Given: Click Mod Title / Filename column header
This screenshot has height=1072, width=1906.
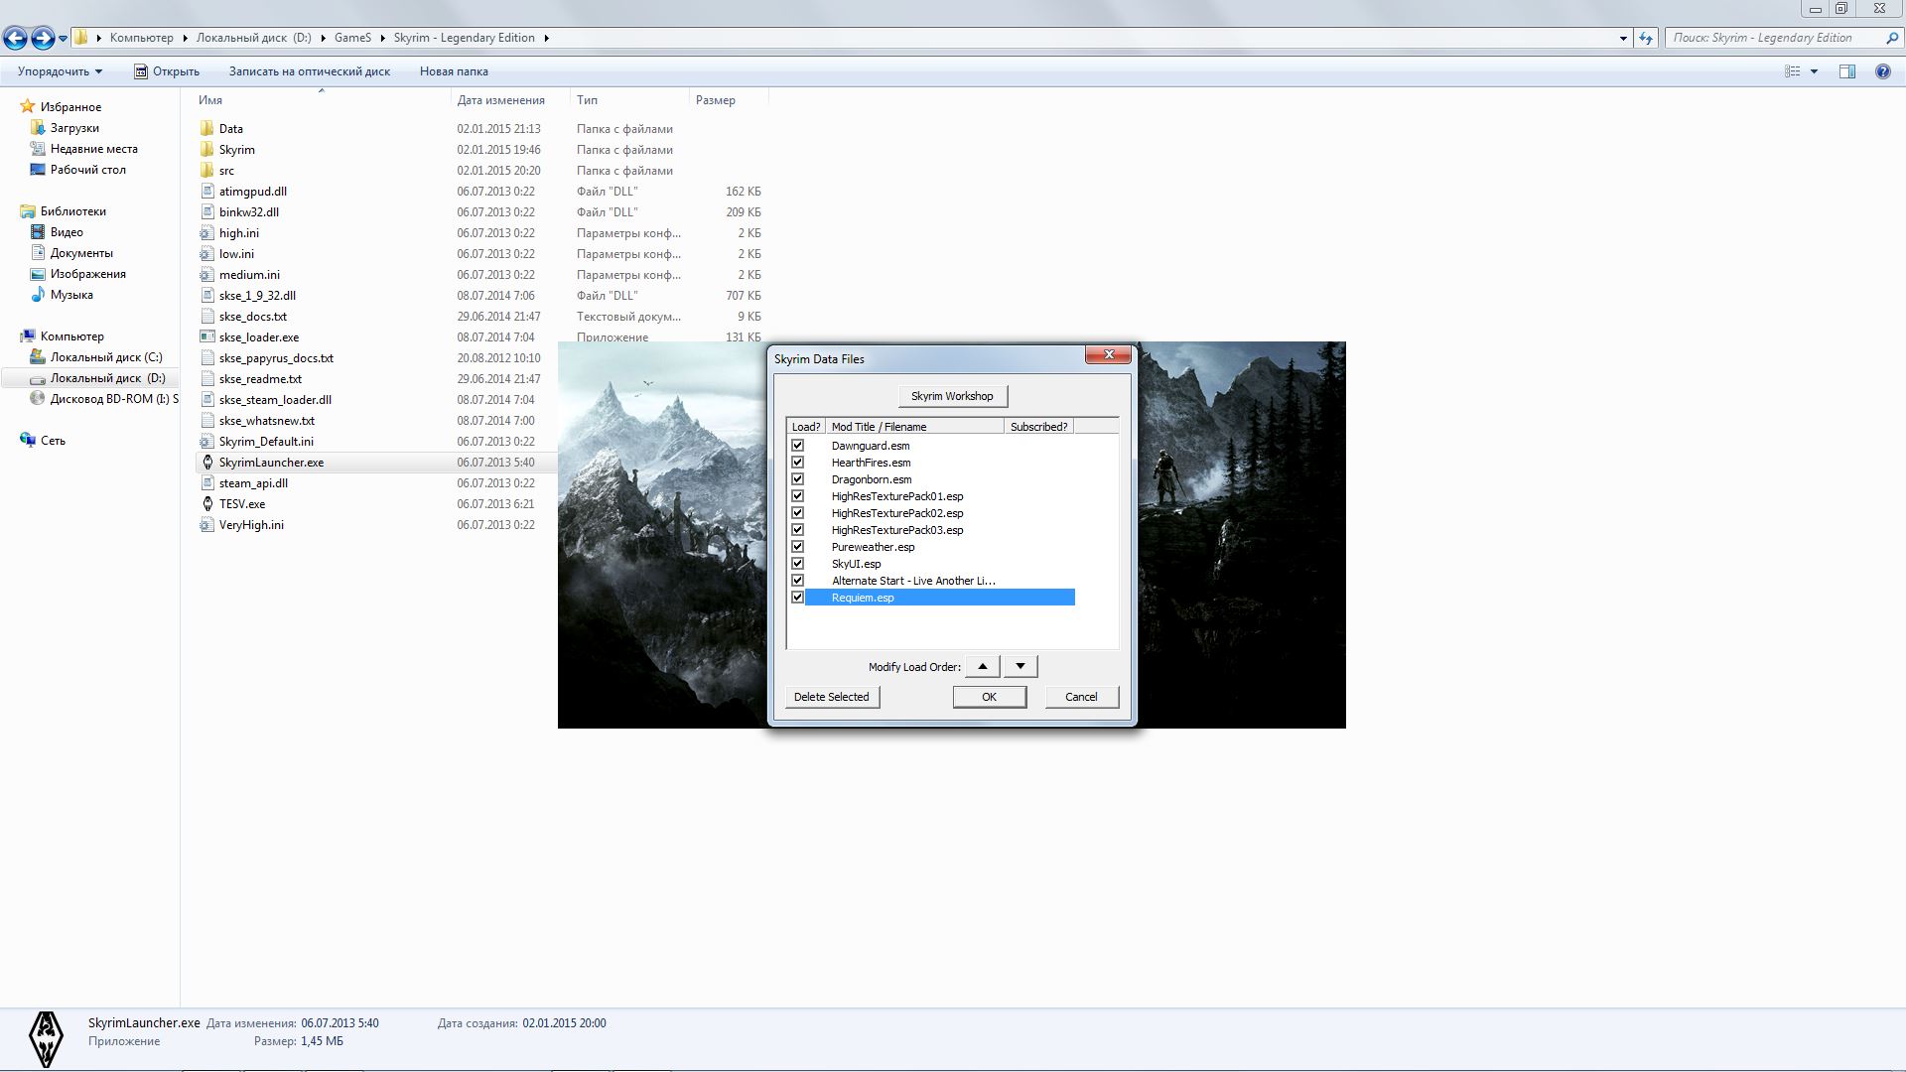Looking at the screenshot, I should pos(914,426).
